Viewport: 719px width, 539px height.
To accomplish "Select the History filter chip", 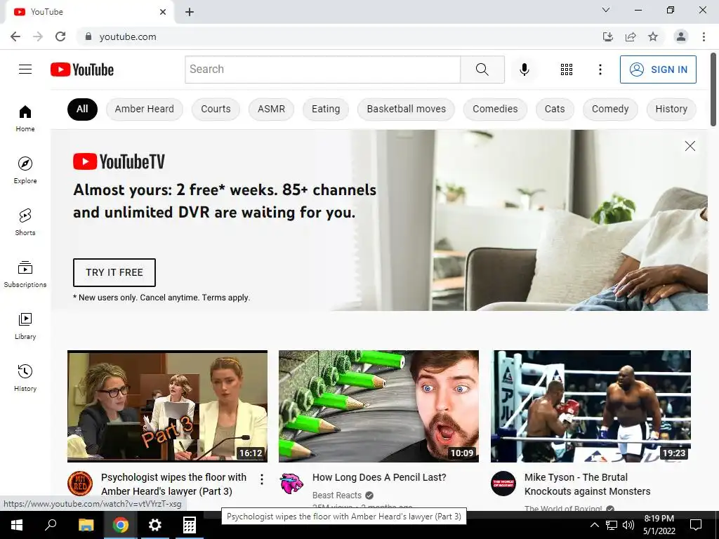I will click(x=671, y=109).
